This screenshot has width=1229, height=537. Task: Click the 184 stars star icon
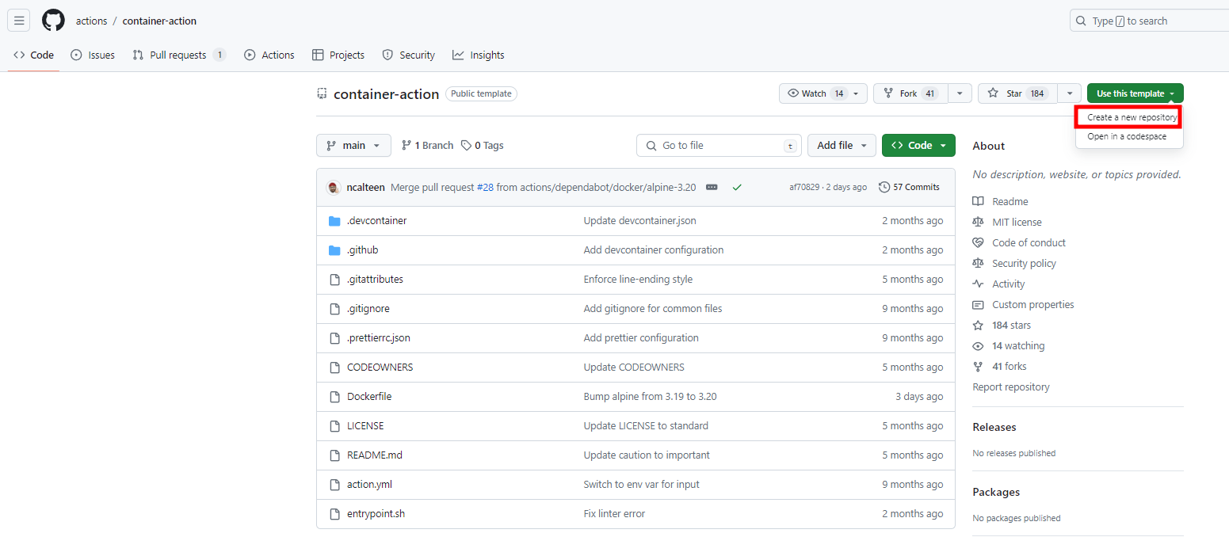click(979, 326)
